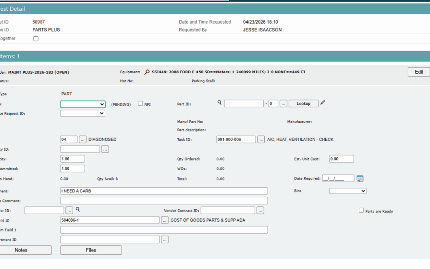
Task: Click the empty second Comment field
Action: (164, 200)
